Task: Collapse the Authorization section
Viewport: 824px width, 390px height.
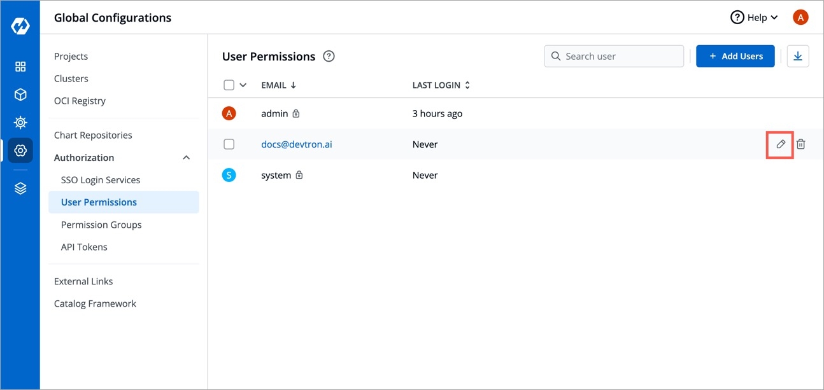Action: pos(186,158)
